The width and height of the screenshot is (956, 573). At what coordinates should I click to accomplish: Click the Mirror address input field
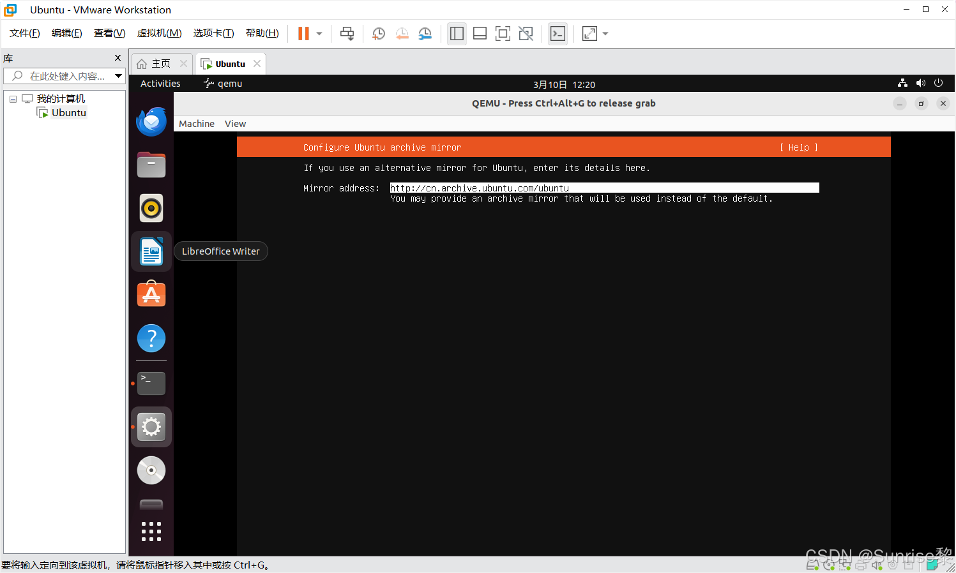point(604,188)
